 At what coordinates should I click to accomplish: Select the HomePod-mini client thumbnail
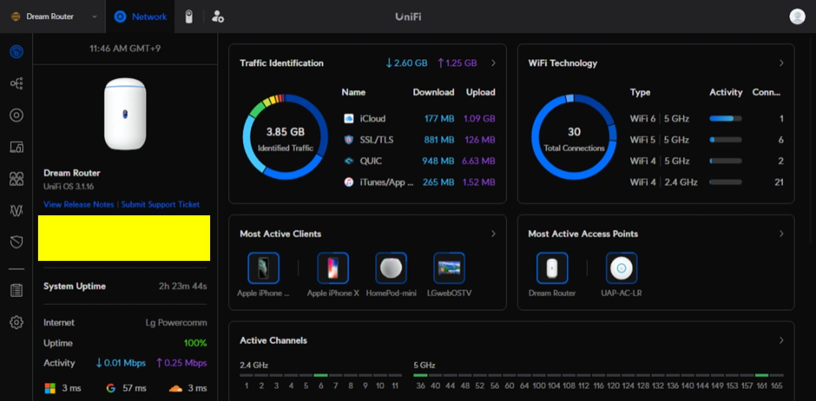[x=391, y=268]
